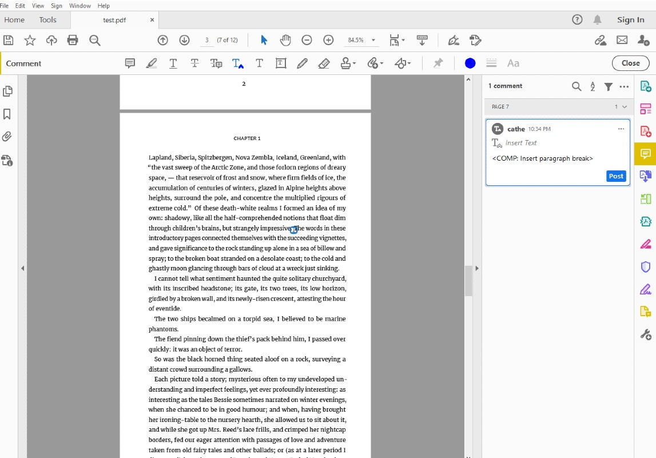Screen dimensions: 656x458
Task: Select the Underline text tool
Action: 173,63
